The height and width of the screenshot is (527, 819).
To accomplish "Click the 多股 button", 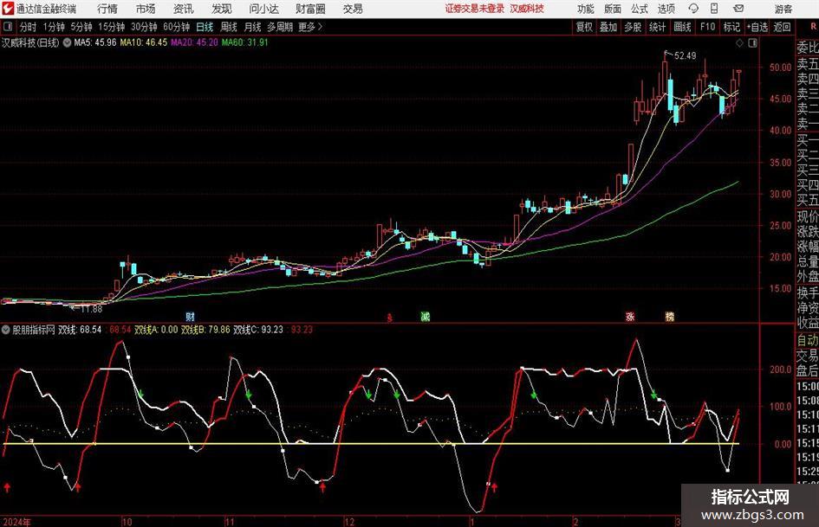I will (633, 27).
